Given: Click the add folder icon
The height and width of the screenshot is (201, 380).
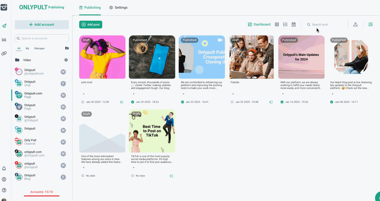Looking at the screenshot, I should [67, 48].
